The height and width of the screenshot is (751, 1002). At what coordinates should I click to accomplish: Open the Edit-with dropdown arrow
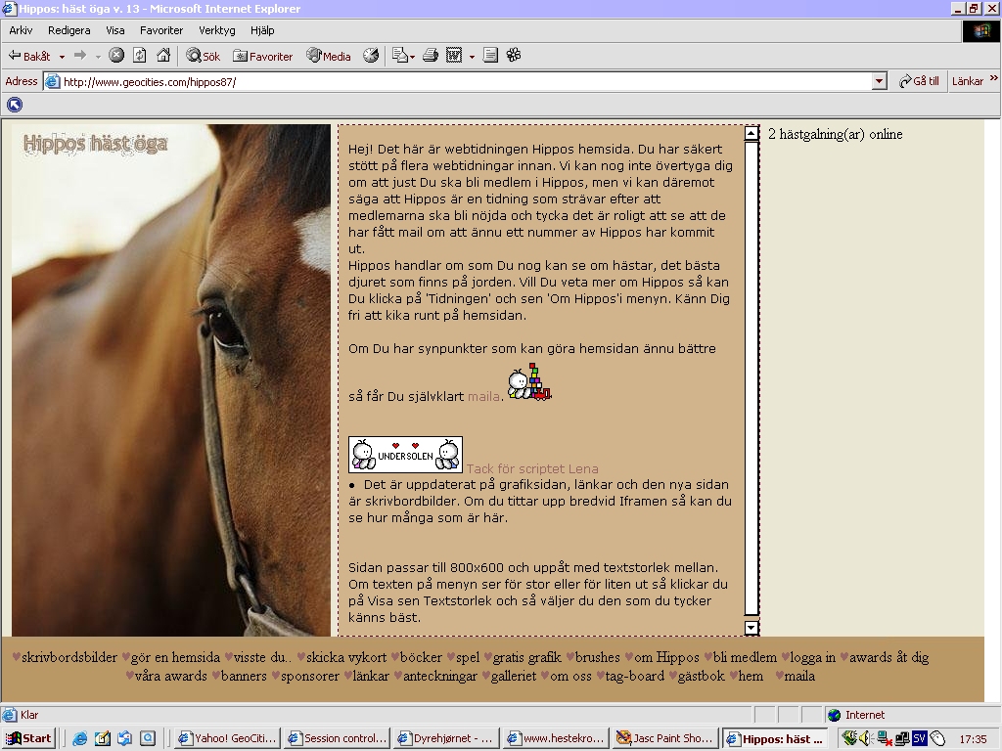(472, 57)
